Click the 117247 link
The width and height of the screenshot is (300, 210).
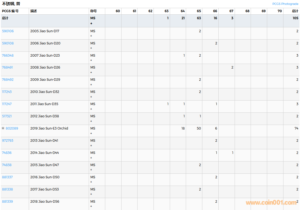pos(7,104)
